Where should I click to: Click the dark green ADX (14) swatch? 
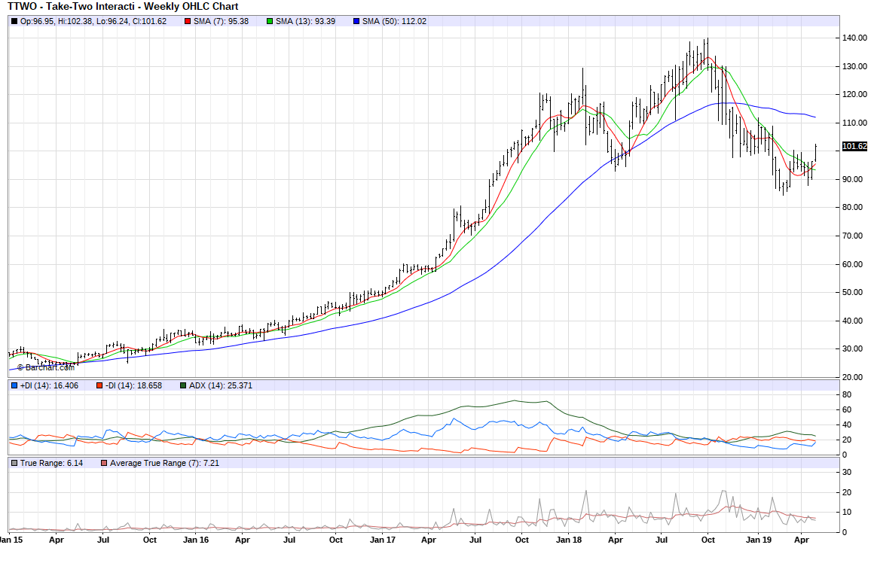click(x=183, y=385)
